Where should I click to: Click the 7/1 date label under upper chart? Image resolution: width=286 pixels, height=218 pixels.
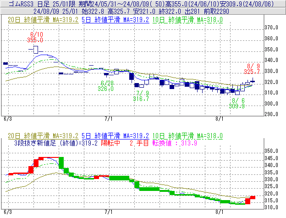point(109,119)
